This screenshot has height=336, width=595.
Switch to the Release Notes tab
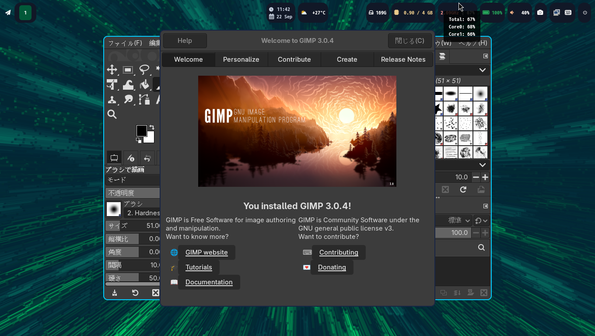point(403,59)
